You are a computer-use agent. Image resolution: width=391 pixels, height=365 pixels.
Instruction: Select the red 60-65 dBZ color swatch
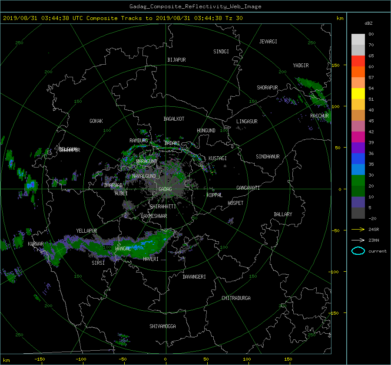tap(358, 61)
